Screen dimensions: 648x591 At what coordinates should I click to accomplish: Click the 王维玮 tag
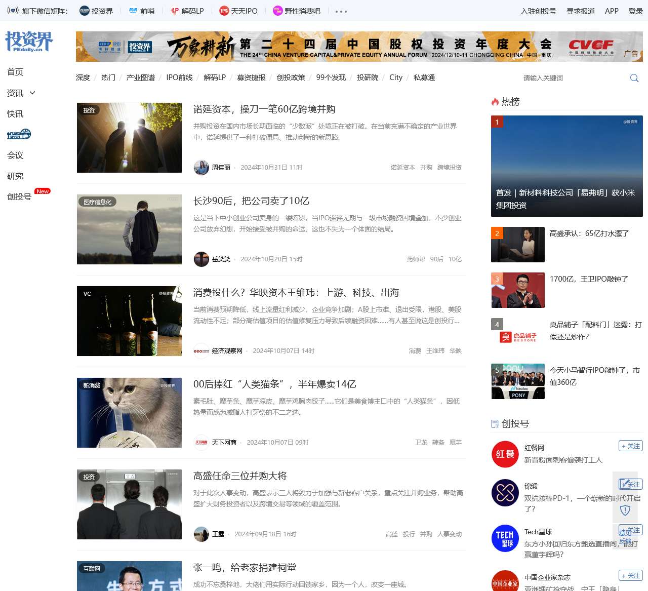click(x=435, y=350)
